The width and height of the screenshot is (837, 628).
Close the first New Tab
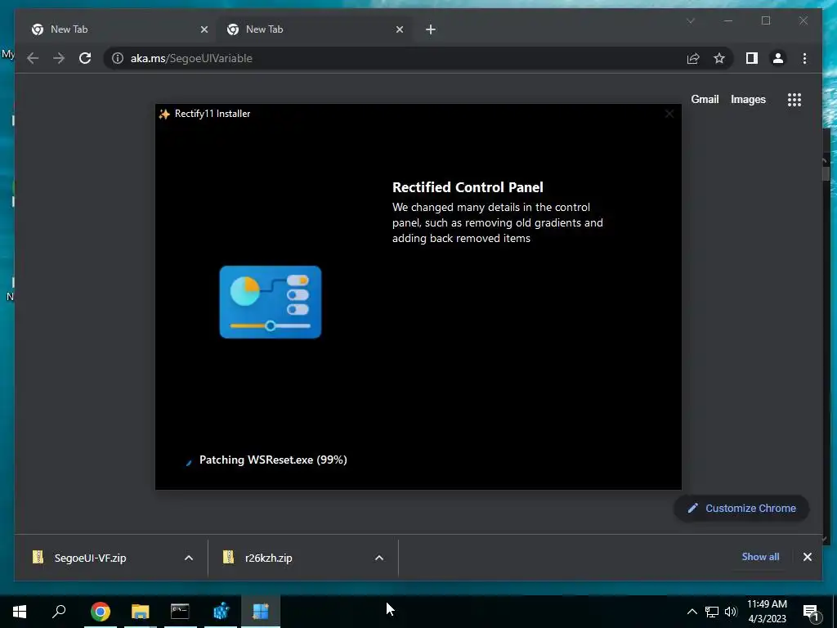click(x=204, y=29)
